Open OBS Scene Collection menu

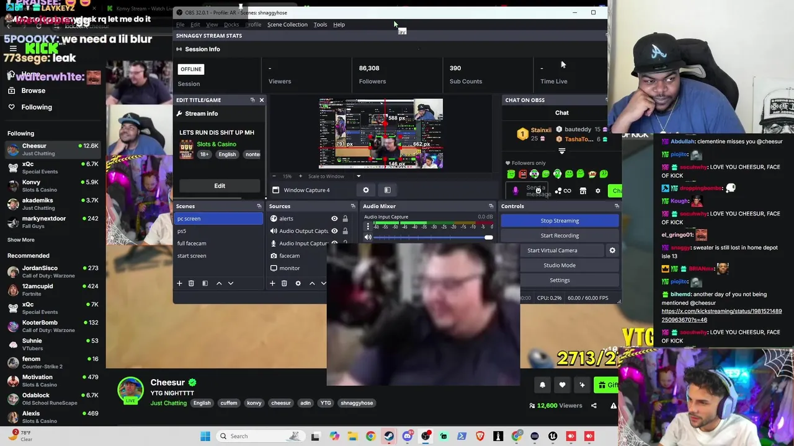click(287, 25)
